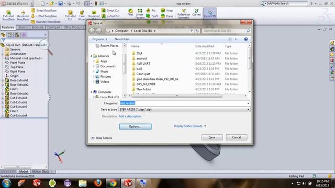Click Search Local Disk (E:) field
The width and height of the screenshot is (335, 188).
click(x=226, y=31)
